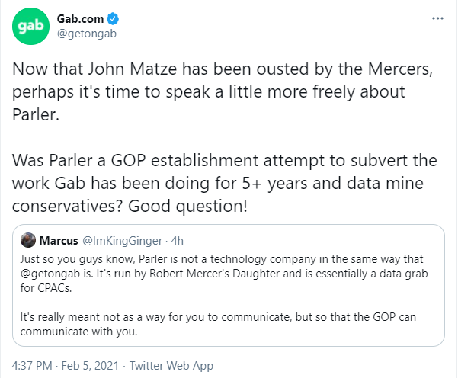
Task: Open the @getongab handle under Gab.com
Action: [87, 34]
